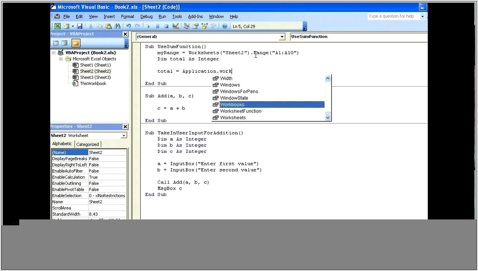Open the Help menu
The image size is (478, 271).
234,17
